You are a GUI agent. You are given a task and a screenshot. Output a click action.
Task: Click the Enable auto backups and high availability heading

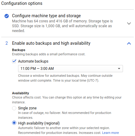coord(51,43)
